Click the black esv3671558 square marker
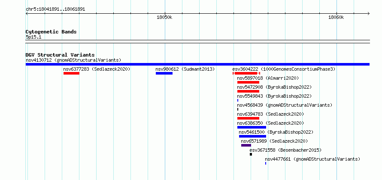Screen dimensions: 382x180 [x=251, y=154]
